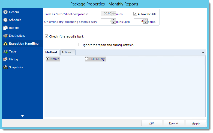Click the Destinations icon in sidebar
The image size is (213, 133).
(x=5, y=36)
